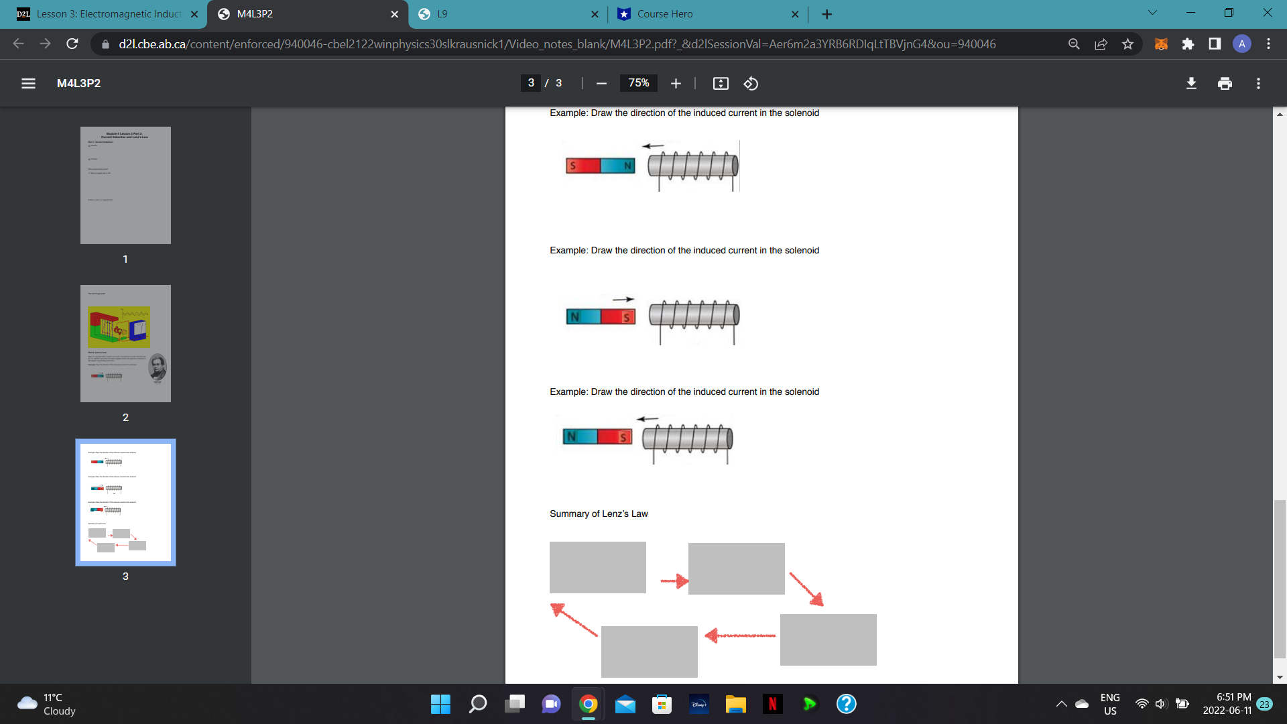The height and width of the screenshot is (724, 1287).
Task: Reload the current page
Action: pos(72,44)
